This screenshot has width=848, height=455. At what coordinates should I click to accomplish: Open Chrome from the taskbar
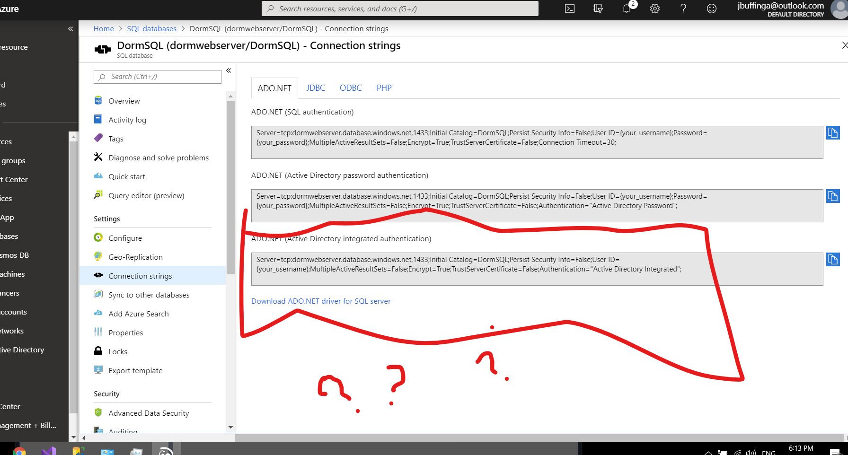pos(19,451)
